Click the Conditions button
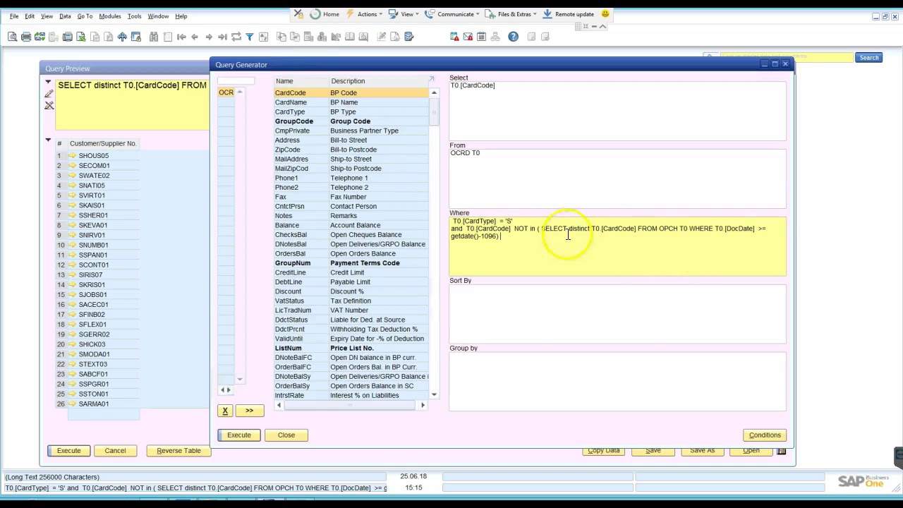903x508 pixels. coord(765,435)
